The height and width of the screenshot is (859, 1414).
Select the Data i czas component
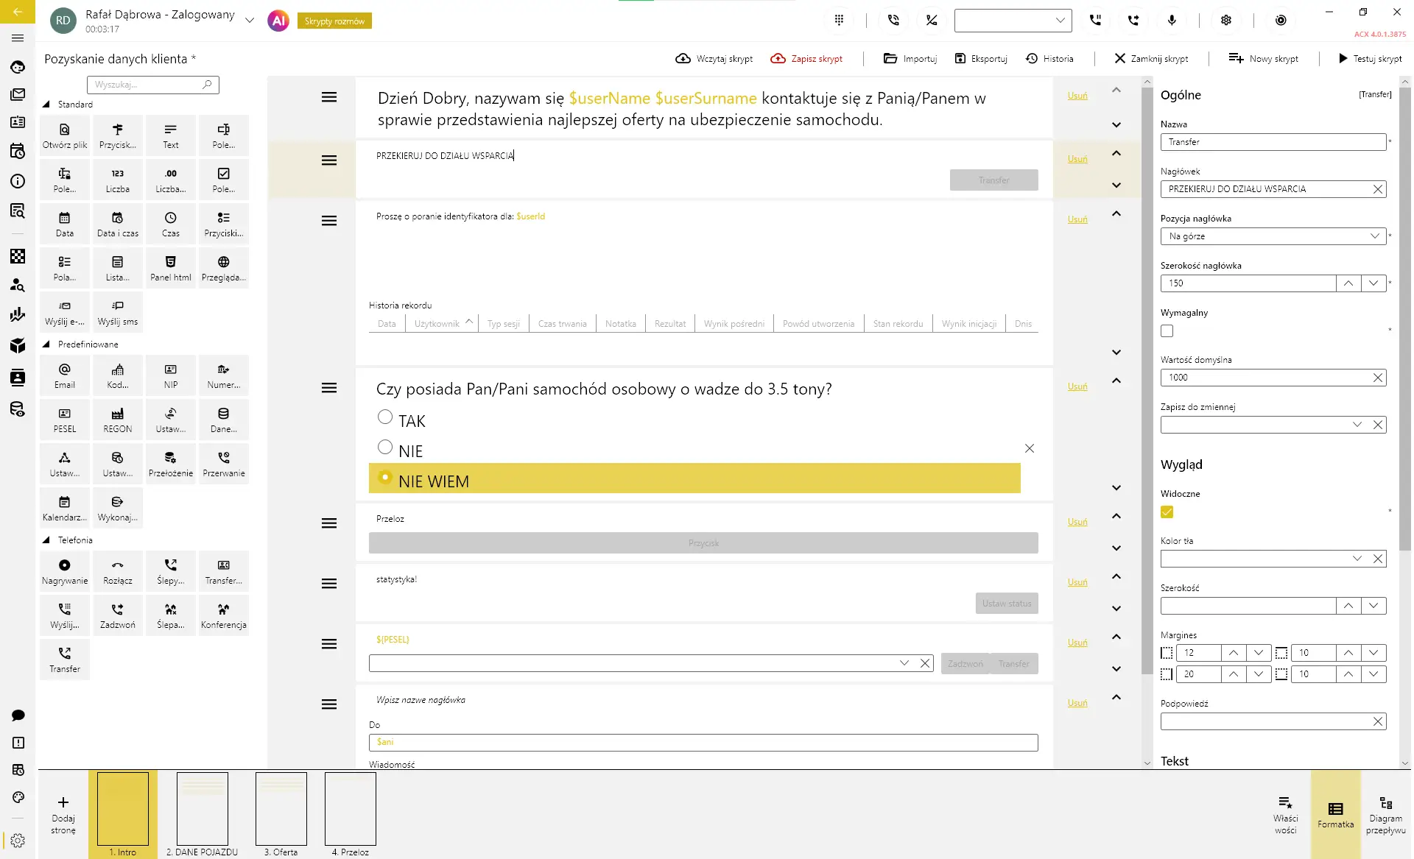118,224
